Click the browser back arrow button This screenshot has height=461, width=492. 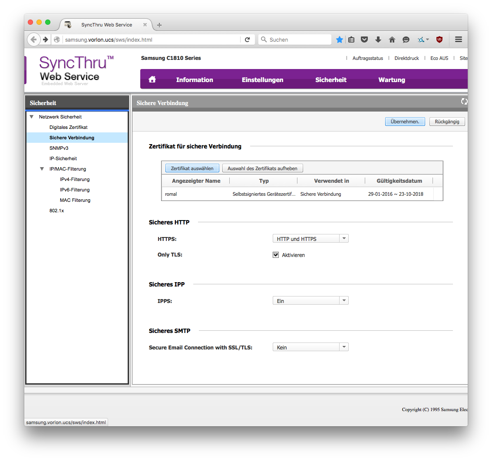[33, 40]
